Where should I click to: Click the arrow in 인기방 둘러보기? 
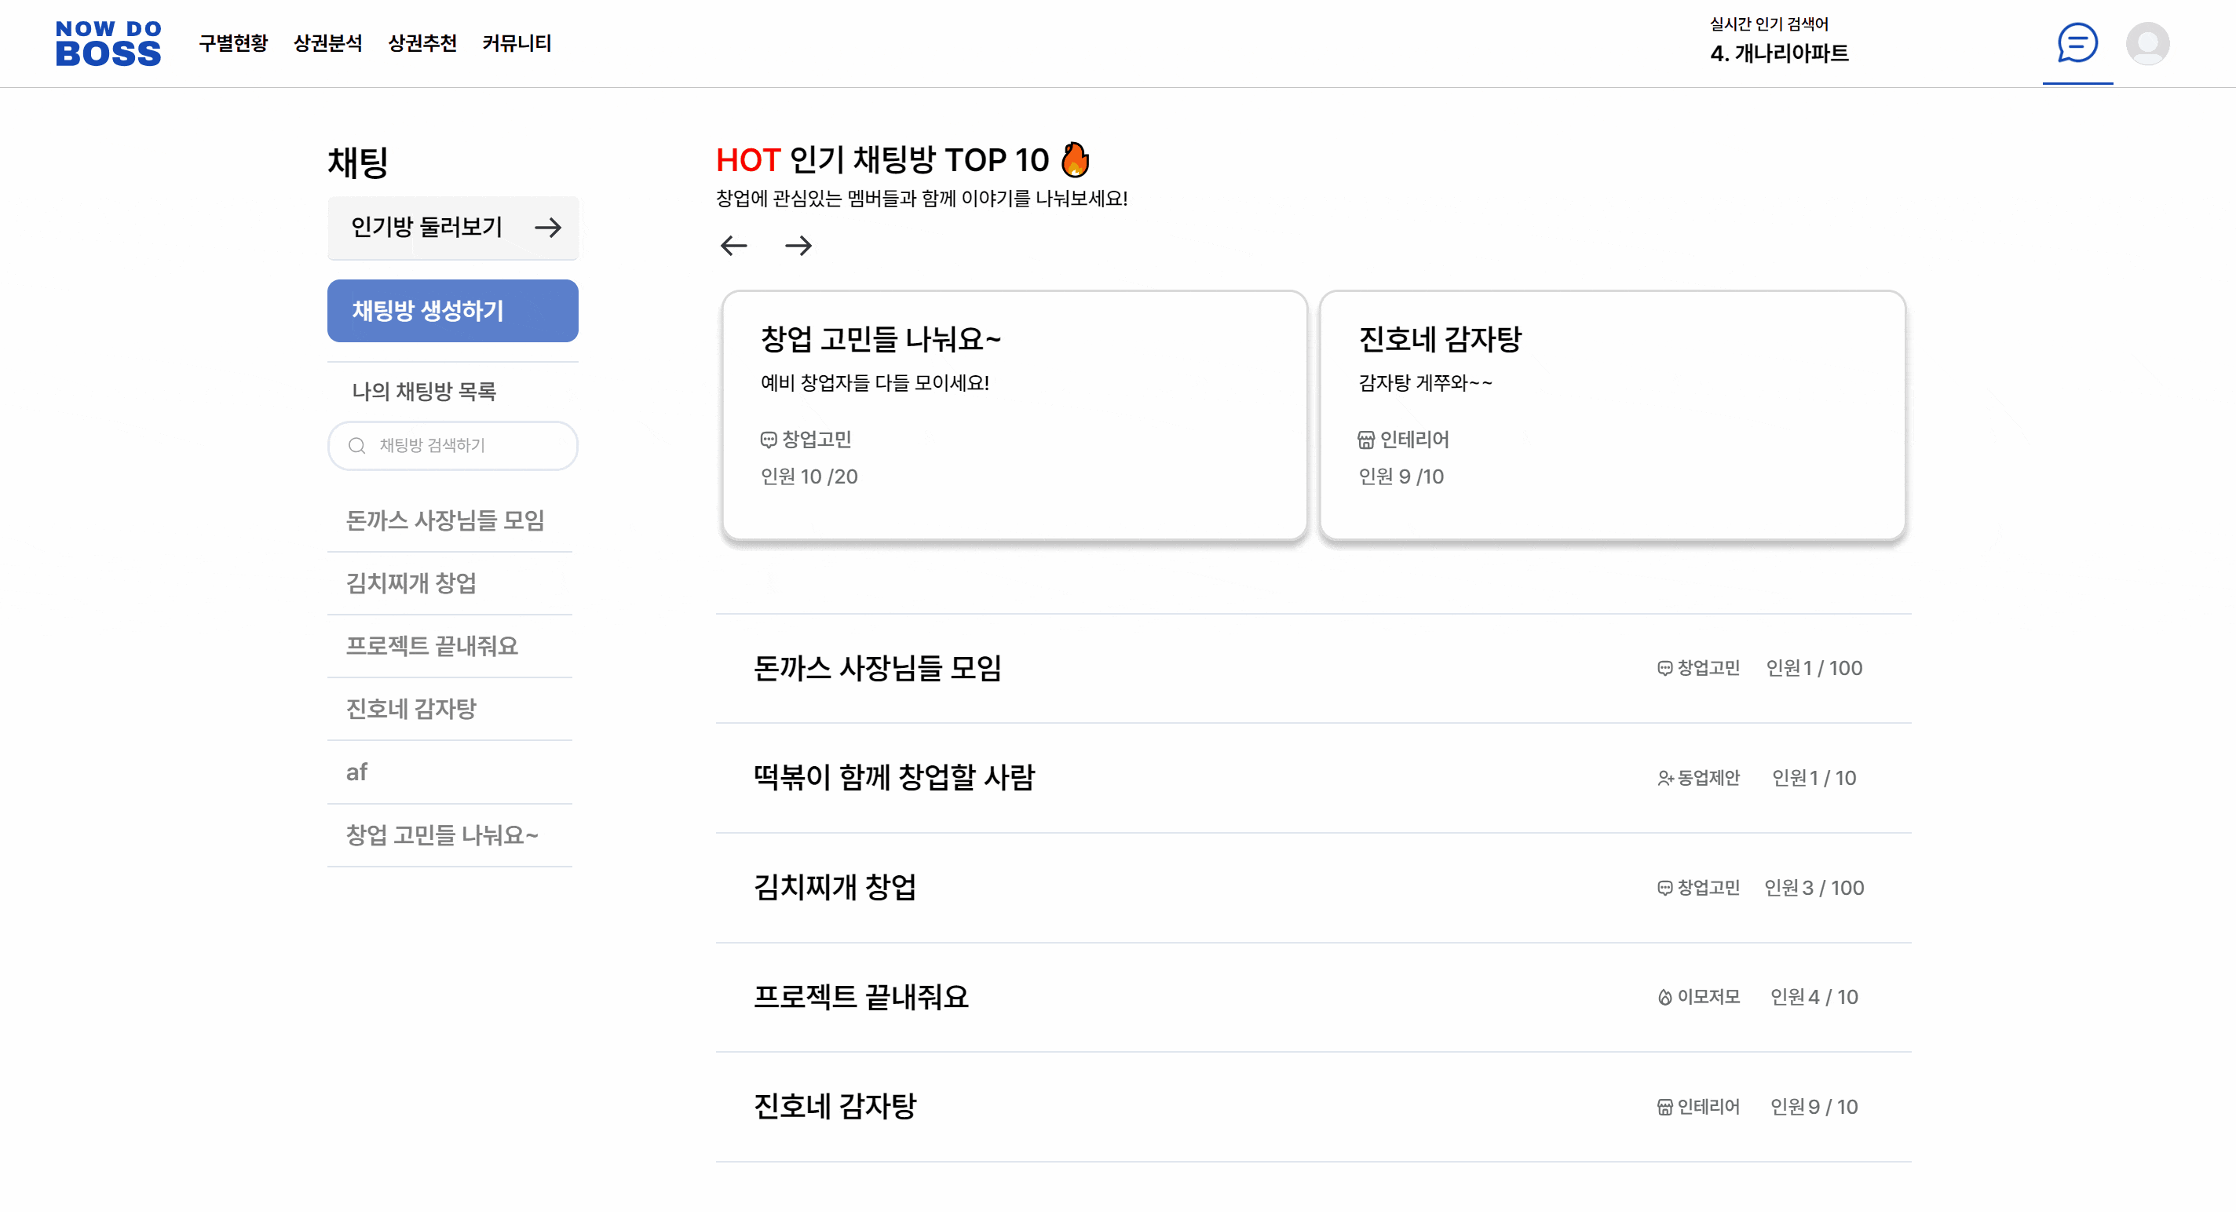(548, 228)
